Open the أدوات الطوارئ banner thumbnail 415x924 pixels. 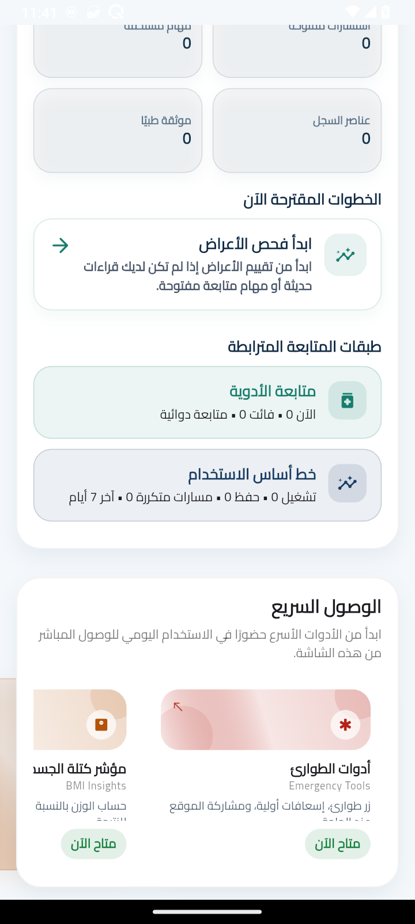[266, 720]
